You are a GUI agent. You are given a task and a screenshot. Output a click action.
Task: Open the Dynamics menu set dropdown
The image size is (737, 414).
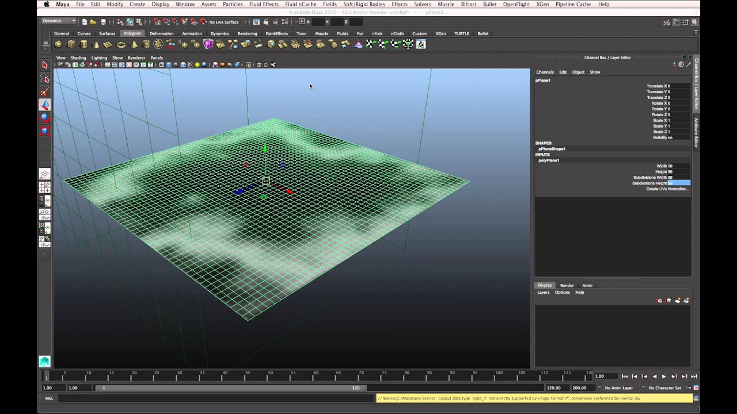tap(58, 21)
